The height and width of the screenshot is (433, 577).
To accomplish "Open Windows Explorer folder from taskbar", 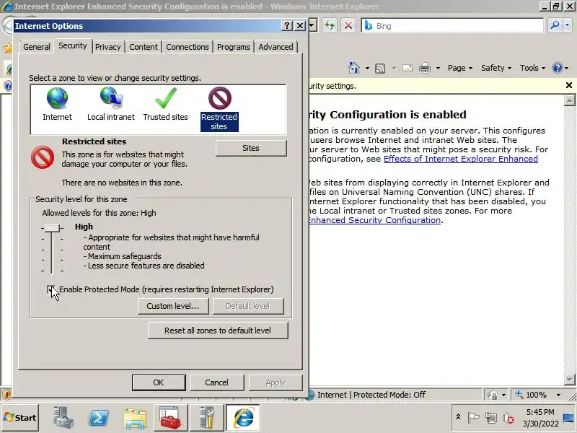I will point(135,418).
